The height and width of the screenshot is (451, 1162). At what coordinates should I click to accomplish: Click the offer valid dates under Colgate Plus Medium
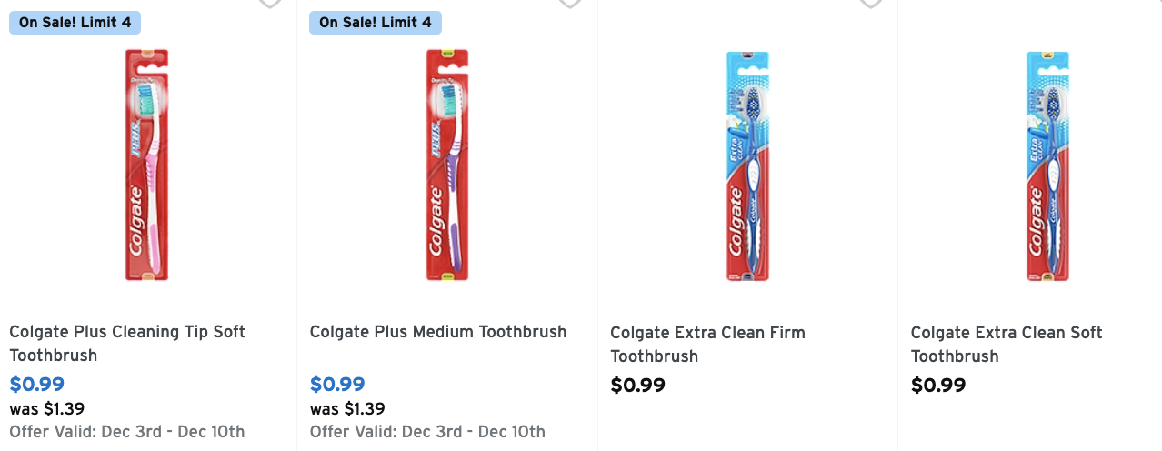coord(427,432)
